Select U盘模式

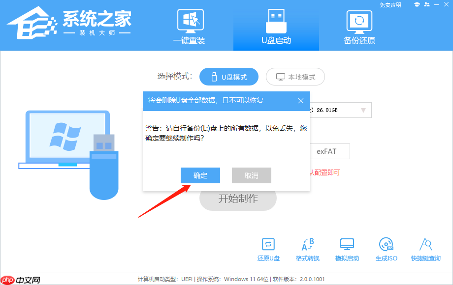(229, 77)
